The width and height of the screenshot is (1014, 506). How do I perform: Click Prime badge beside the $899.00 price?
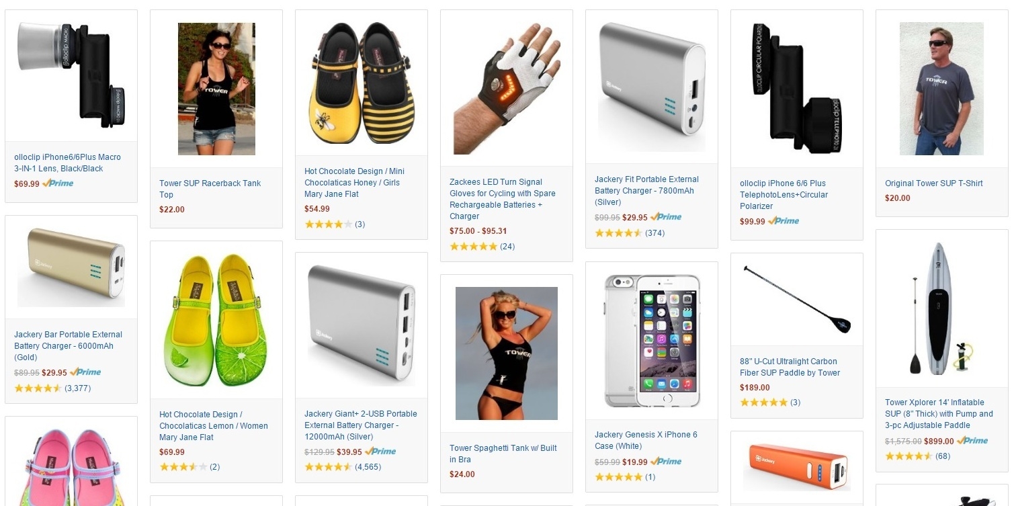(972, 441)
